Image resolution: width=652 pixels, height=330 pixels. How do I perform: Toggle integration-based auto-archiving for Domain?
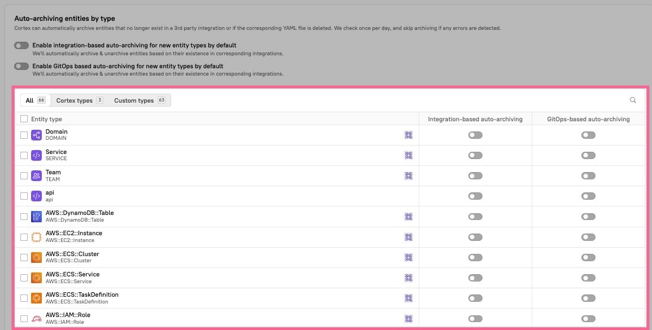[x=475, y=135]
